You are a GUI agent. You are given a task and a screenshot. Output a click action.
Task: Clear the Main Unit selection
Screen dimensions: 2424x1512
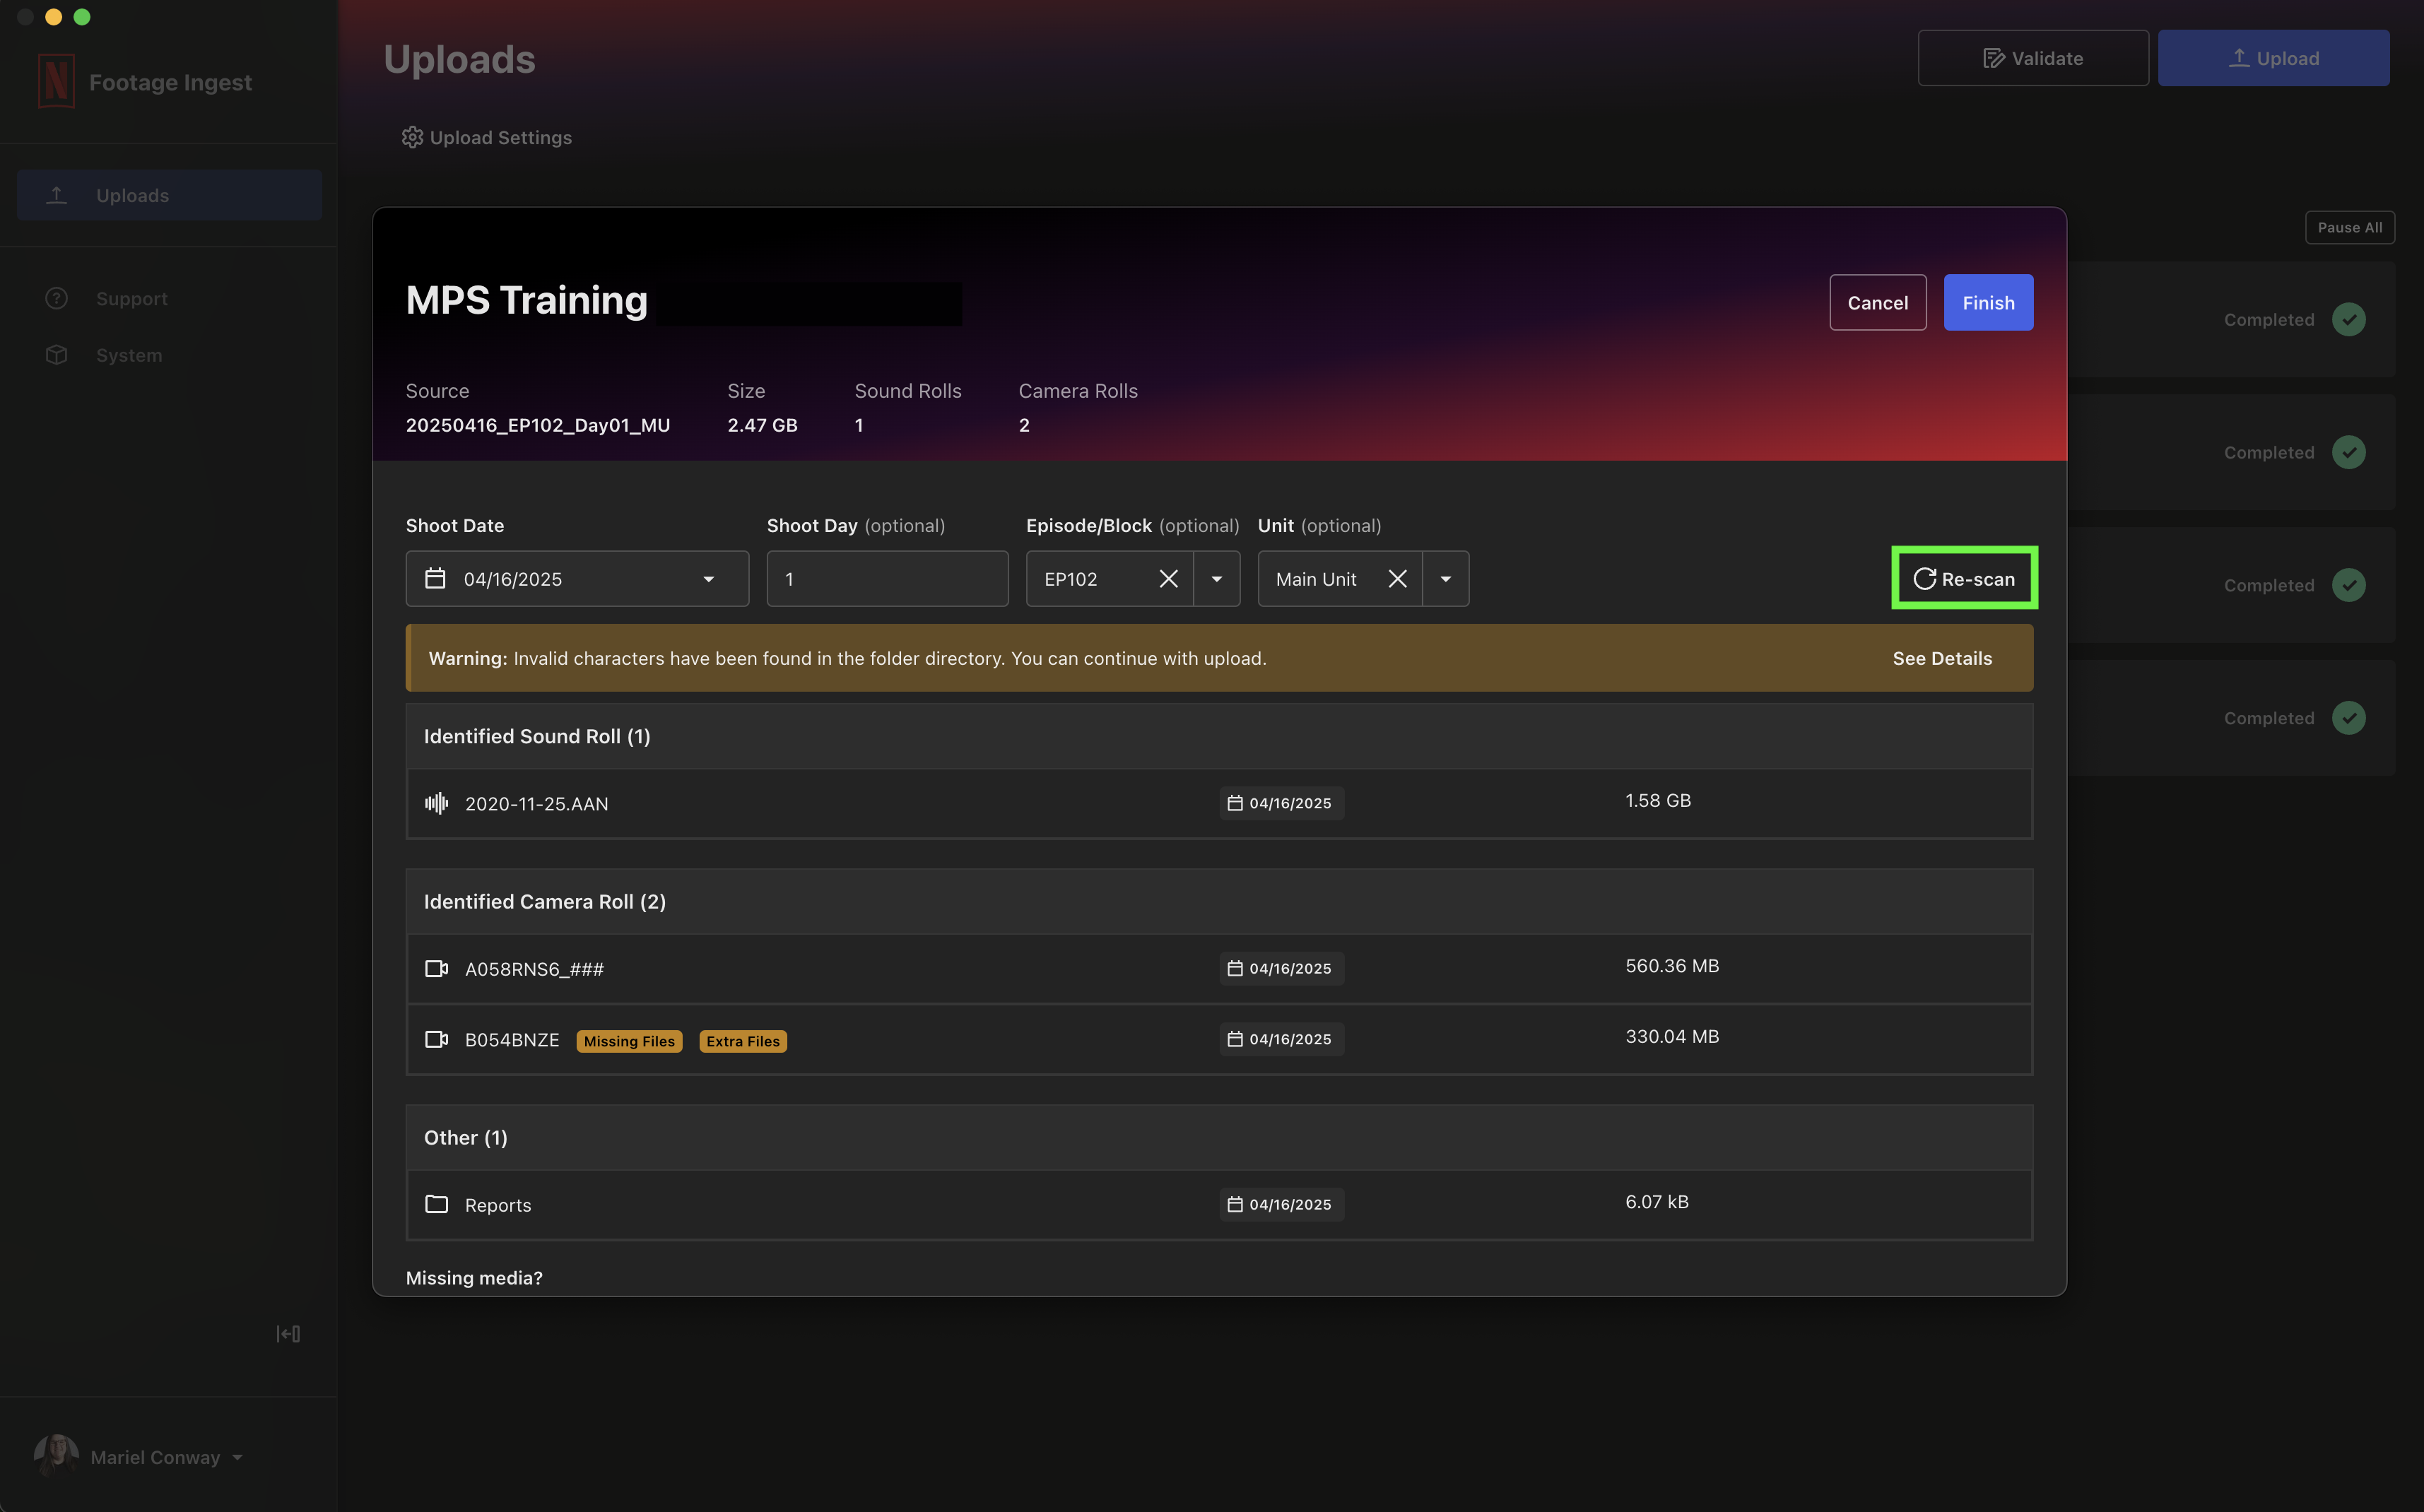[x=1397, y=578]
